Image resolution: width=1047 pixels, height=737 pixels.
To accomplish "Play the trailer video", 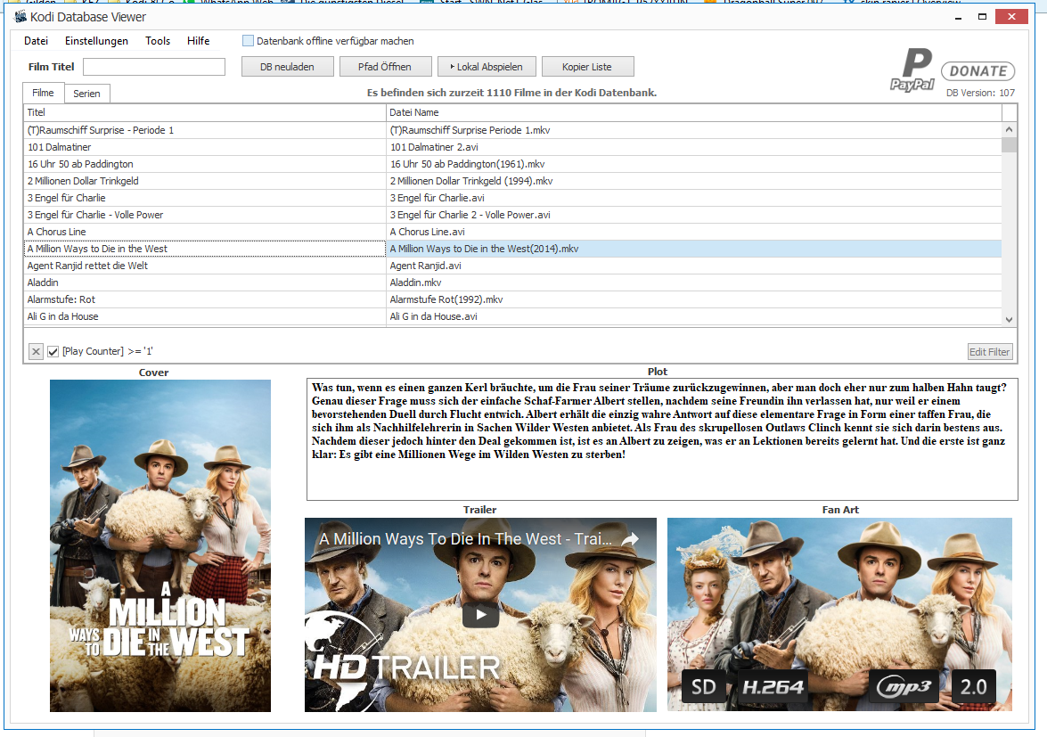I will tap(481, 615).
